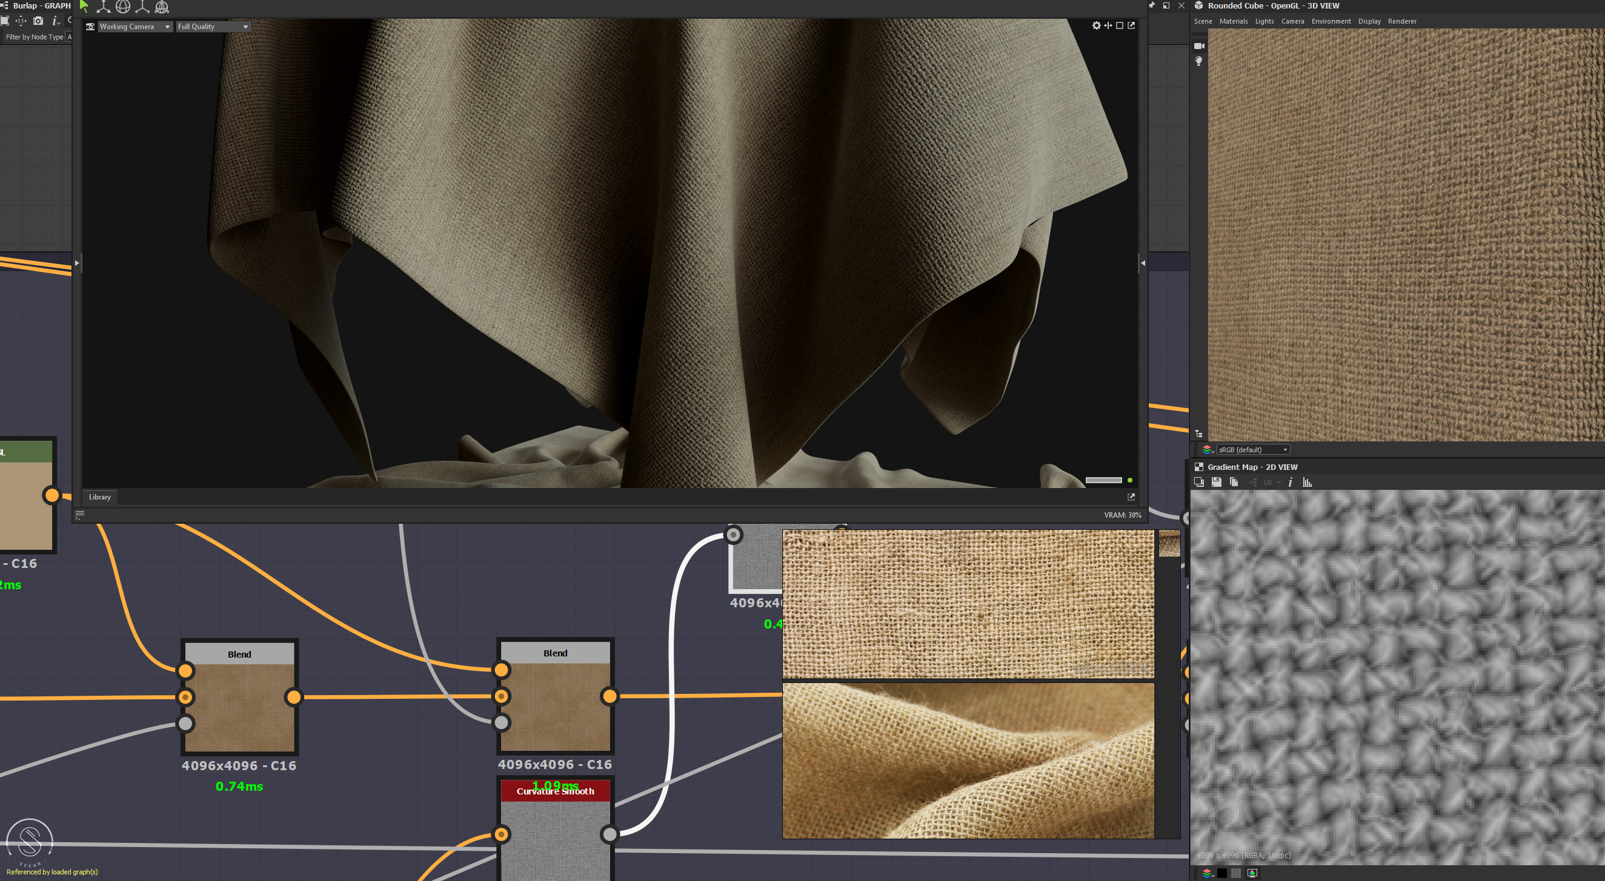The image size is (1605, 881).
Task: Copy 2D View image to clipboard
Action: coord(1234,482)
